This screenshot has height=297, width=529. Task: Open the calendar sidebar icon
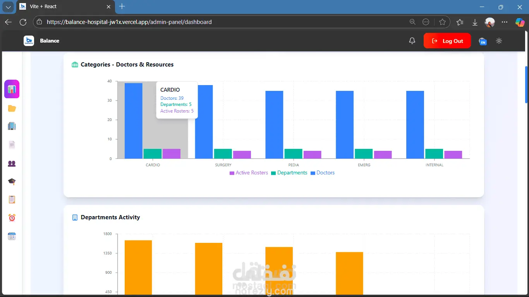[12, 236]
